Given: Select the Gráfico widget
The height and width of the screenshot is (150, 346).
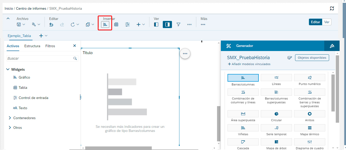Looking at the screenshot, I should [x=22, y=77].
